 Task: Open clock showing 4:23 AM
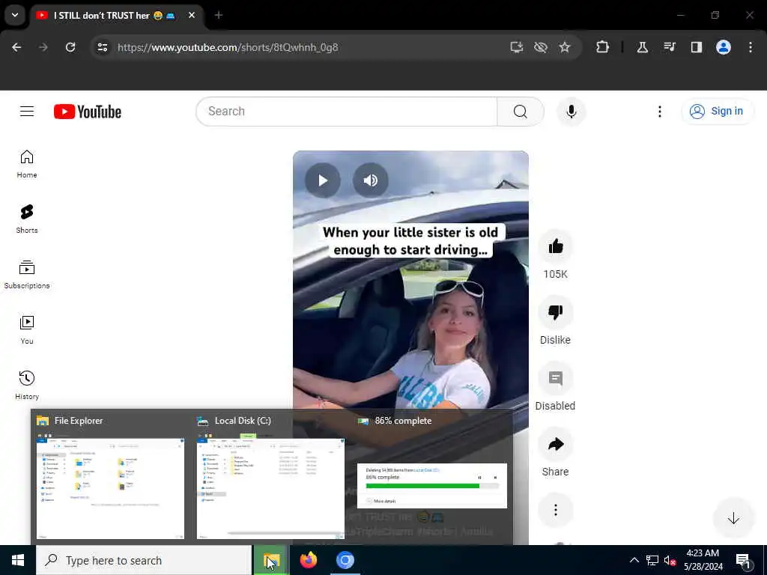(x=703, y=560)
